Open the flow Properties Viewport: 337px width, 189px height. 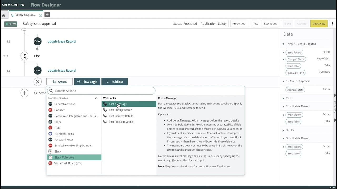tap(239, 24)
